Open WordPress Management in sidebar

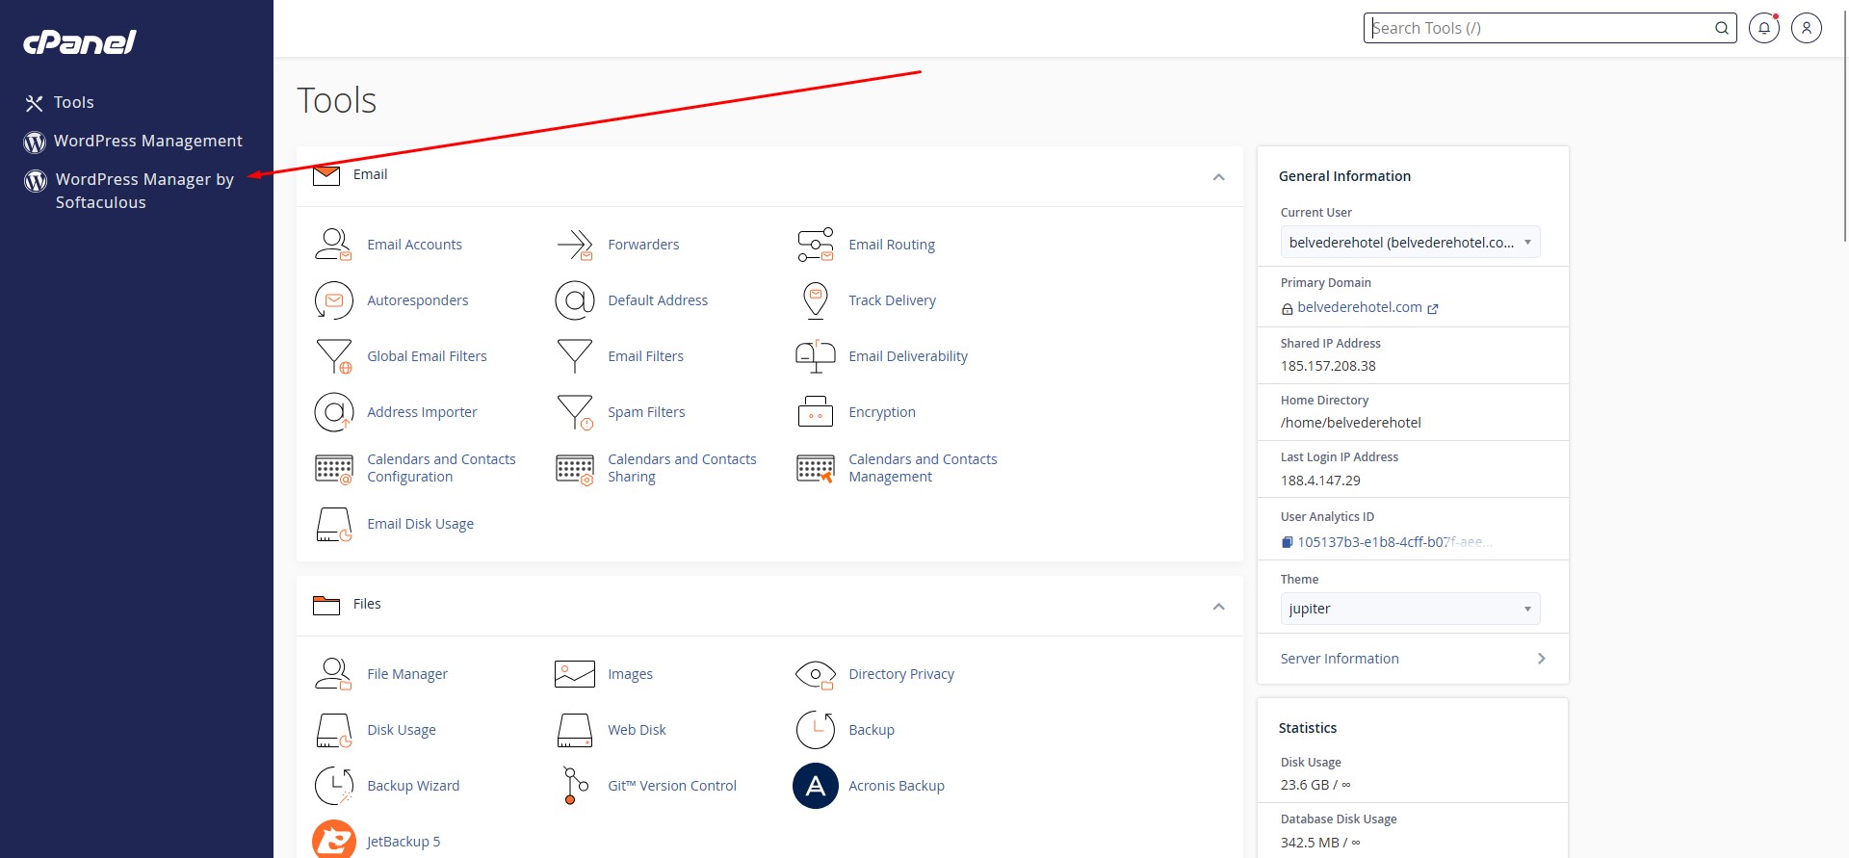click(x=147, y=142)
